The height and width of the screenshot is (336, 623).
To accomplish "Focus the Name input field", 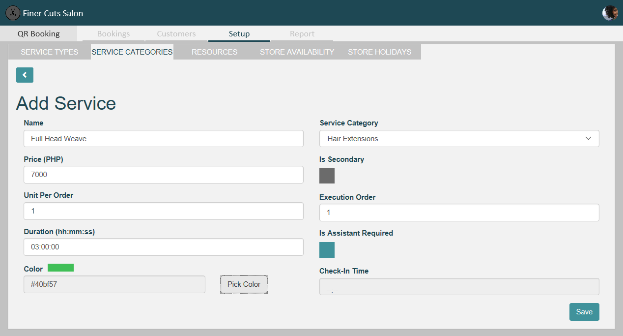I will click(x=164, y=139).
